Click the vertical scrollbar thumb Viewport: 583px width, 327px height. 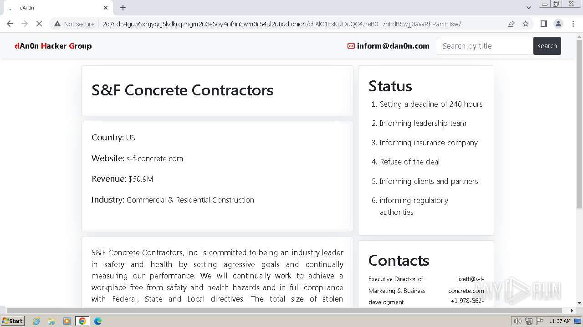(x=579, y=124)
